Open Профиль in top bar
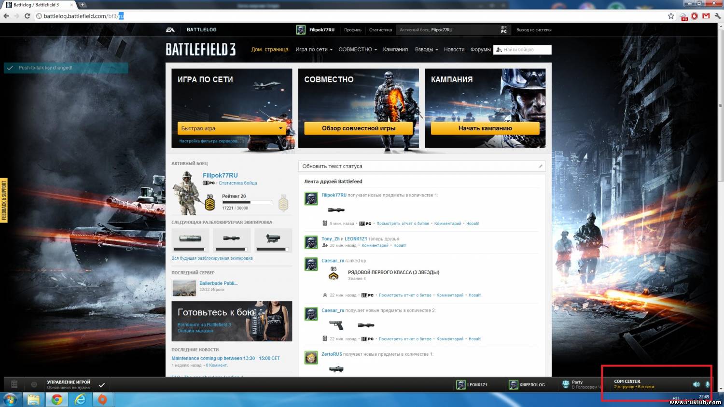The height and width of the screenshot is (407, 724). 352,30
